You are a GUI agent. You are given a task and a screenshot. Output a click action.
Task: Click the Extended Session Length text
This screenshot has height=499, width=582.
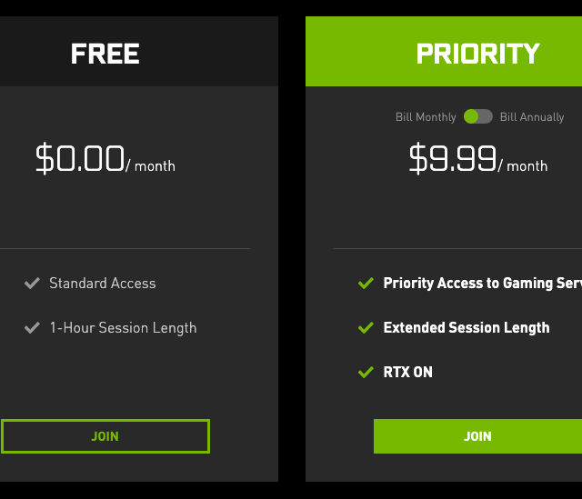[467, 327]
